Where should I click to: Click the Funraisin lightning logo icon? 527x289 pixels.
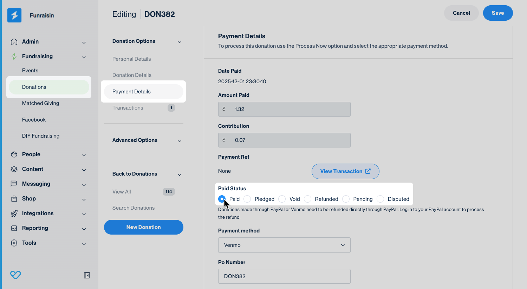(14, 15)
